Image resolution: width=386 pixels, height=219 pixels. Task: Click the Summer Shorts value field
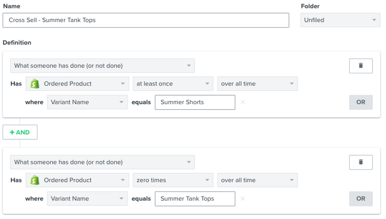(195, 102)
